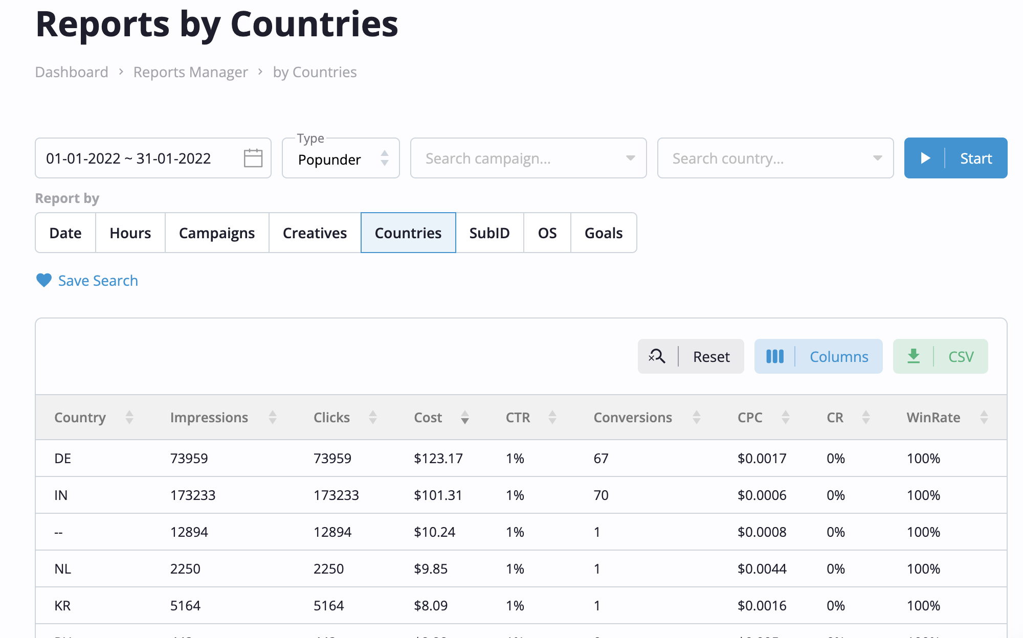Click the $8.09 cost value
Image resolution: width=1023 pixels, height=638 pixels.
pos(431,605)
